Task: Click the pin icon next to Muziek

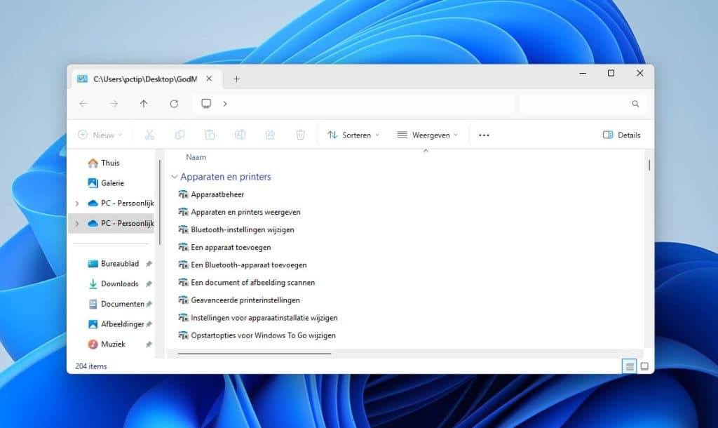Action: [x=149, y=345]
